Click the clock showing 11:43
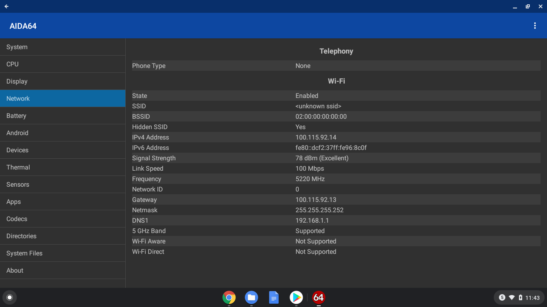Image resolution: width=547 pixels, height=307 pixels. click(x=533, y=298)
